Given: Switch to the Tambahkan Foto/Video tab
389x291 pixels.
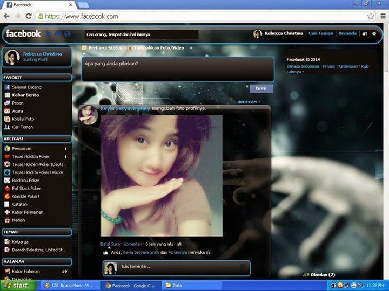Looking at the screenshot, I should click(x=156, y=48).
